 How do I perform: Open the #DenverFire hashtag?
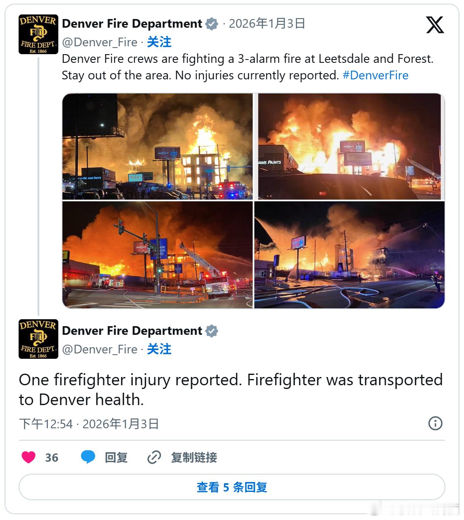pos(375,75)
